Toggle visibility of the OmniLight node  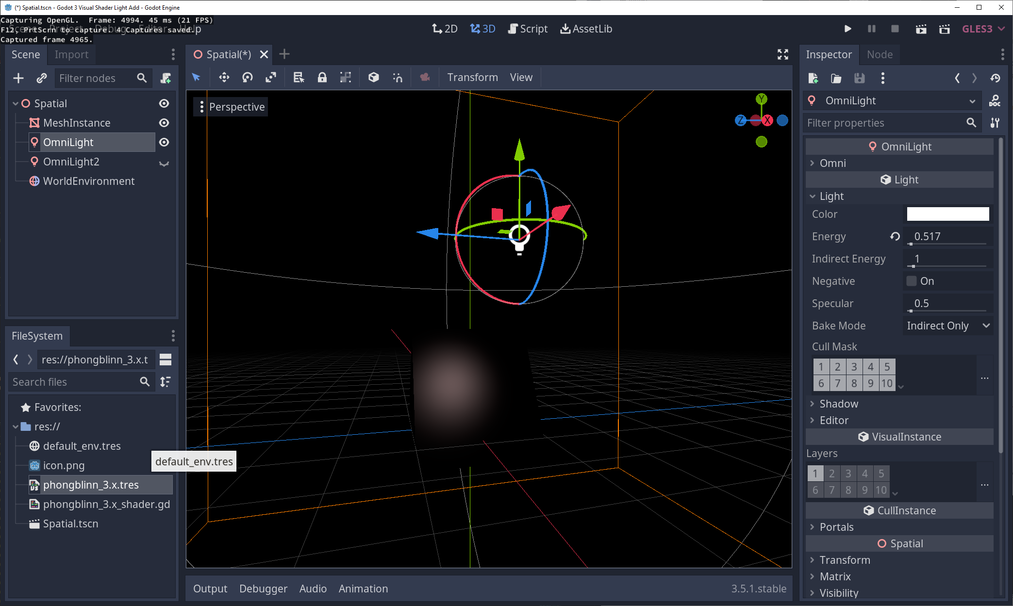pos(164,142)
